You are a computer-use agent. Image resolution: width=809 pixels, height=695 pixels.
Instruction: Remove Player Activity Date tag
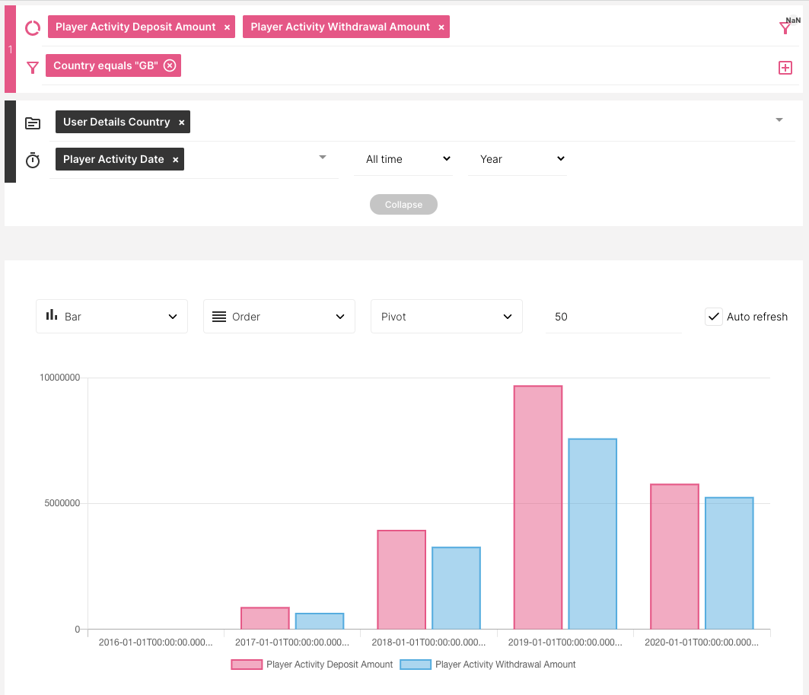coord(175,160)
